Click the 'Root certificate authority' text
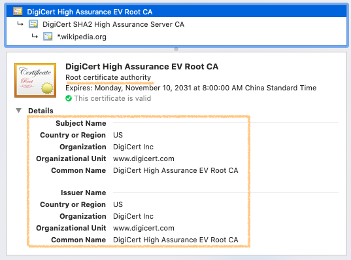351x260 pixels. pyautogui.click(x=108, y=77)
